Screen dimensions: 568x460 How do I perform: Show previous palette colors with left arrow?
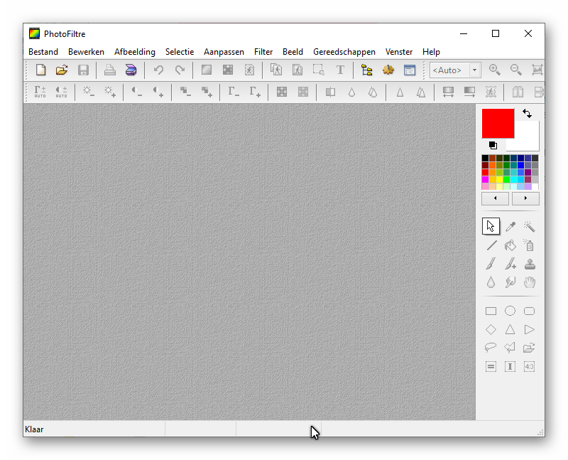[495, 198]
